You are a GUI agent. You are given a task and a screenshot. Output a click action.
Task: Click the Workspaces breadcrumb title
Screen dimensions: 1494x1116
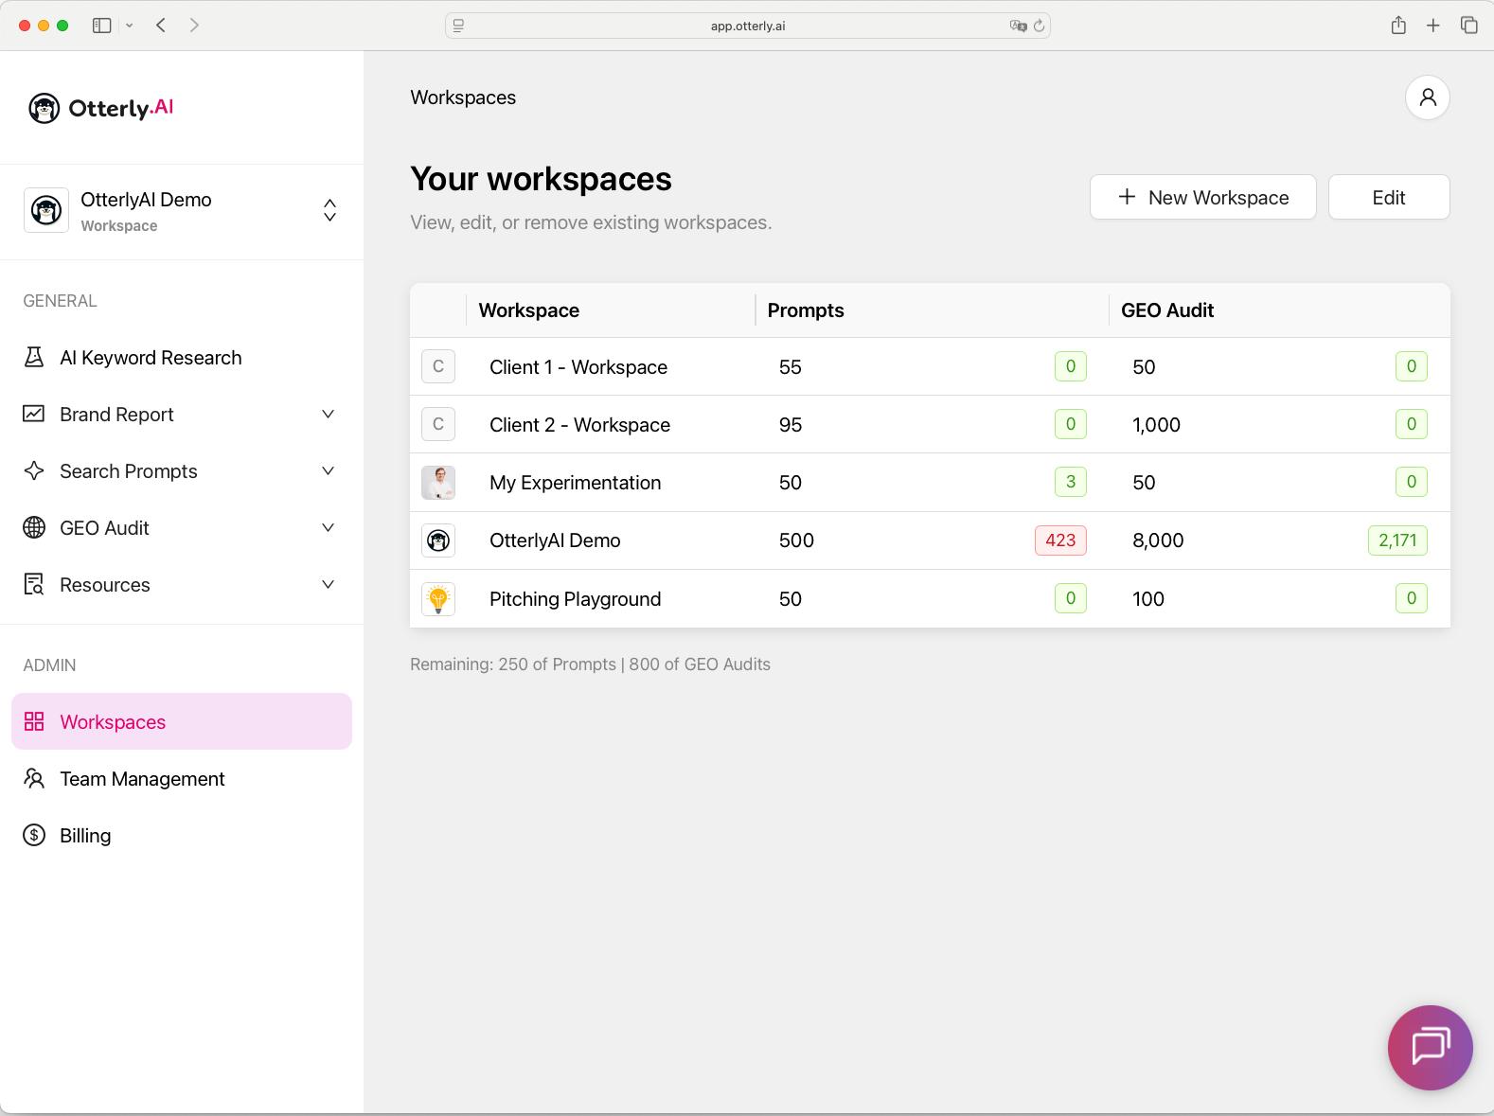pos(463,97)
